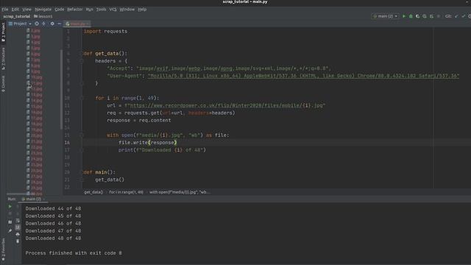Open the Window menu
The height and width of the screenshot is (265, 471).
coord(127,10)
